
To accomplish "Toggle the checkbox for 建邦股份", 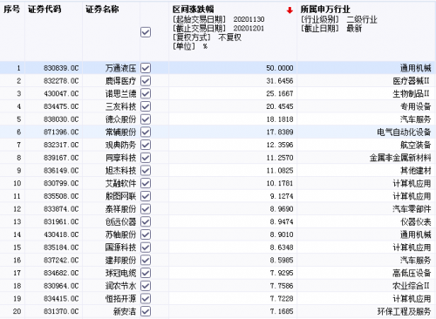I will (x=146, y=260).
